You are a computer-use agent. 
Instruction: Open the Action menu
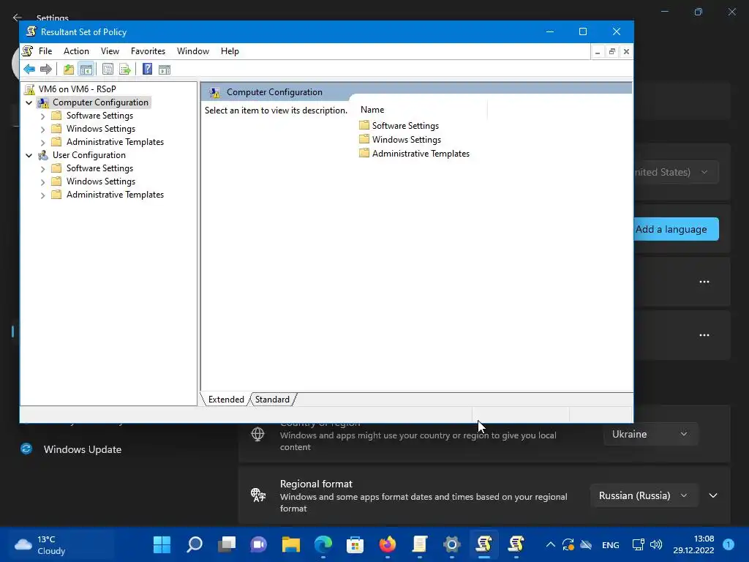coord(76,51)
